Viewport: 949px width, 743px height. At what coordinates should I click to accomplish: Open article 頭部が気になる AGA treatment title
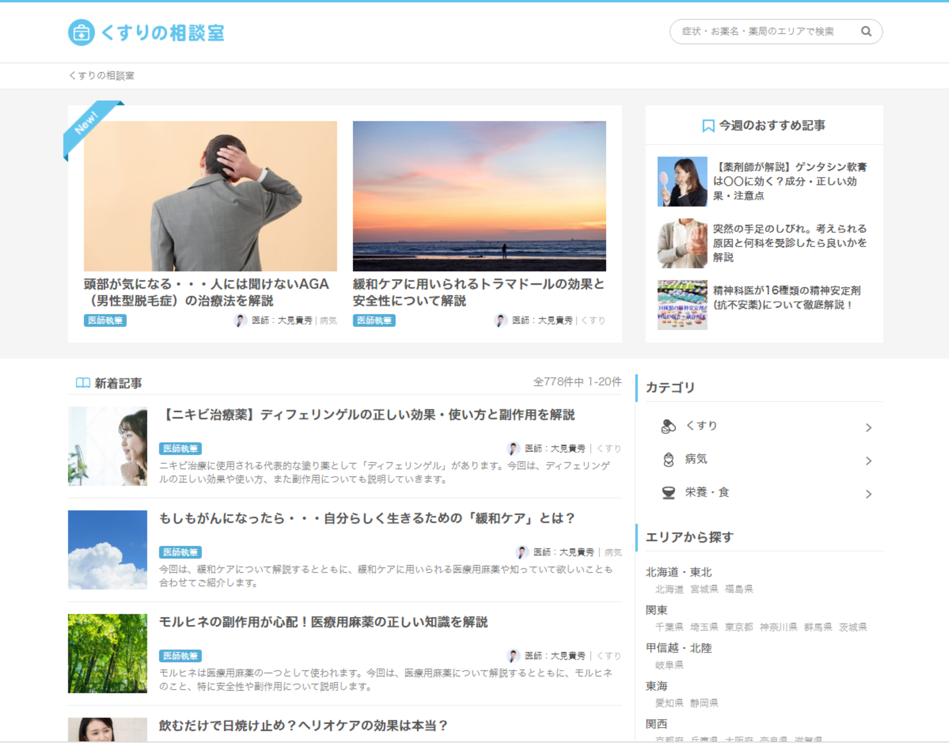click(x=206, y=292)
